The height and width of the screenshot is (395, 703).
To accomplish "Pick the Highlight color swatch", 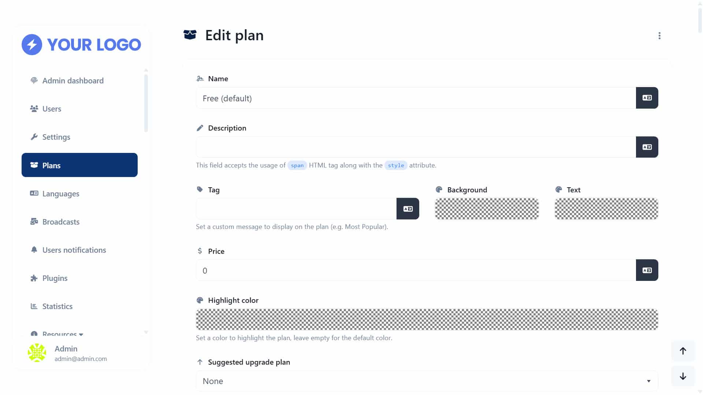I will 427,320.
